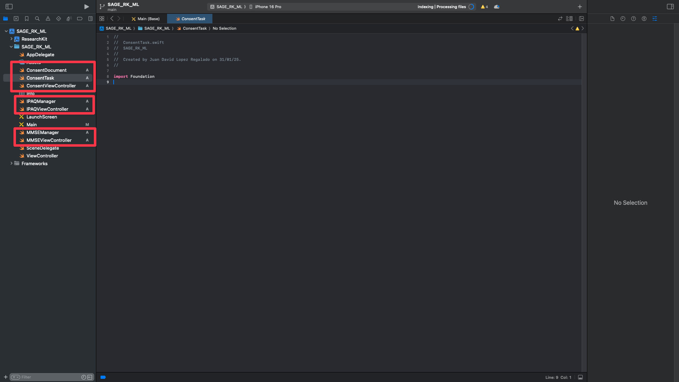Click the 4 warnings indicator in toolbar
The image size is (679, 382).
coord(484,7)
